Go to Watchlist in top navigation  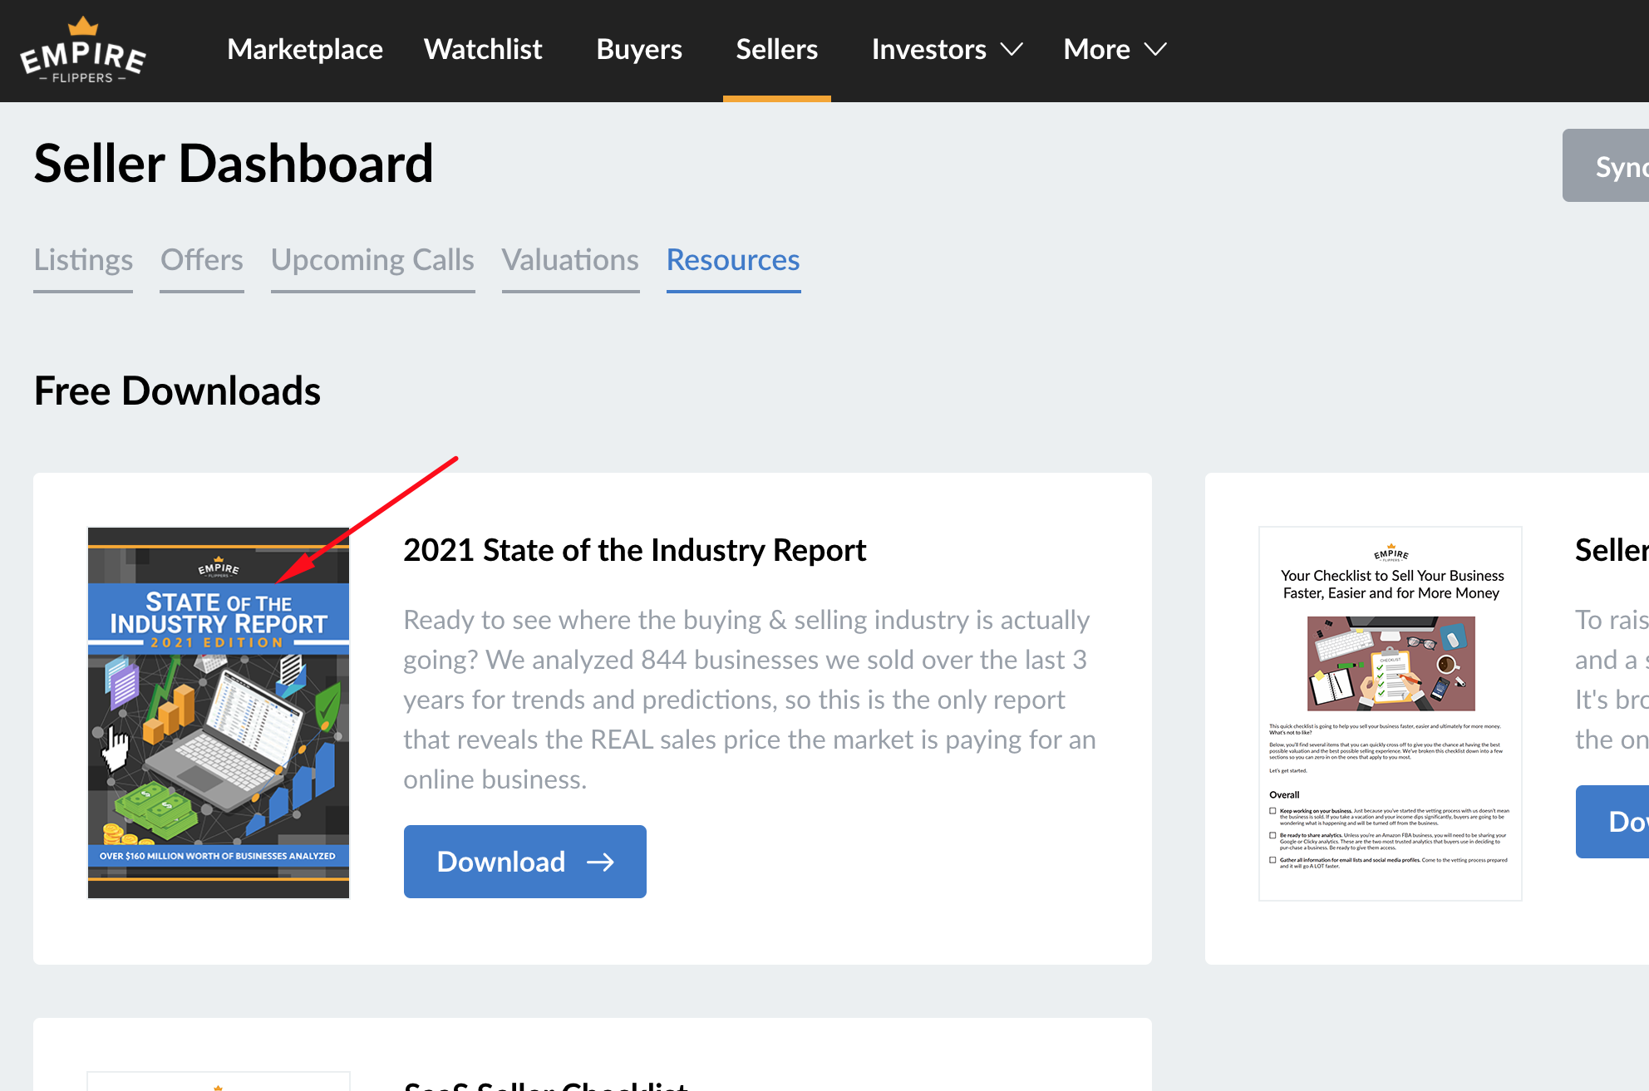pyautogui.click(x=483, y=49)
